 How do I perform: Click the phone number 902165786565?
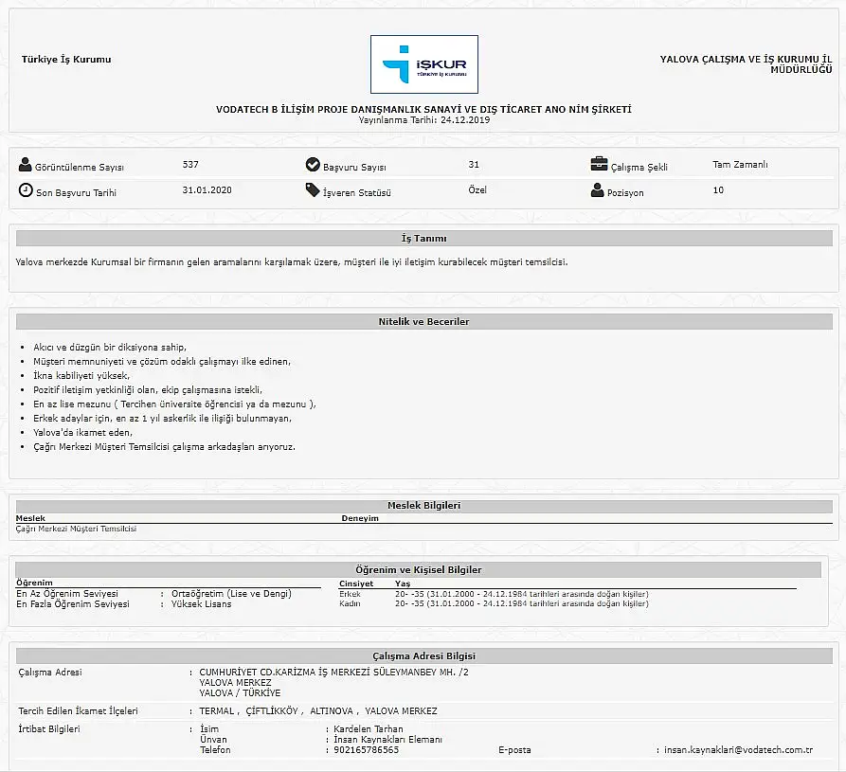366,750
